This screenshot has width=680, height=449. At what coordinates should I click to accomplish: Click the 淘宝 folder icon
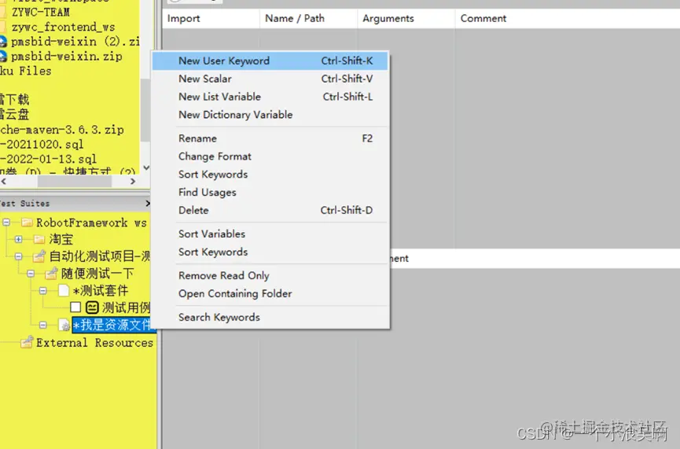[39, 239]
